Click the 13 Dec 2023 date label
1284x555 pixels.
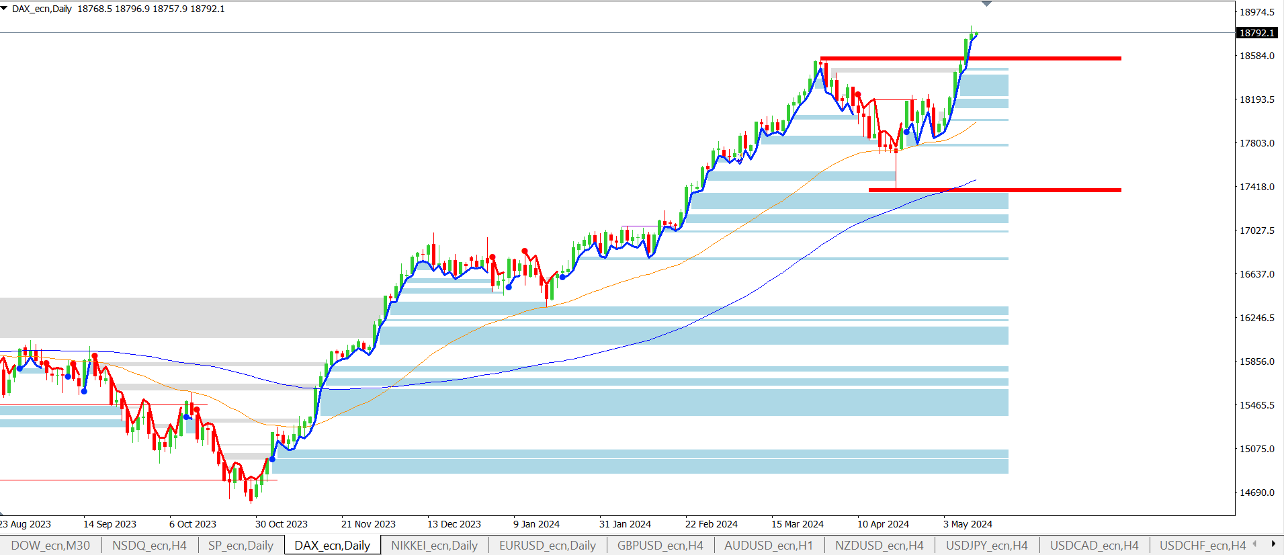tap(454, 524)
